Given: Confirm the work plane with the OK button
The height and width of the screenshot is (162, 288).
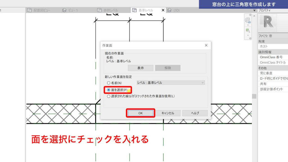Looking at the screenshot, I should 140,113.
